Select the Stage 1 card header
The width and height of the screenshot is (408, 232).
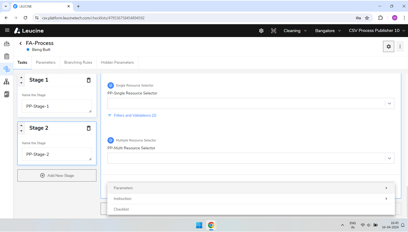tap(57, 80)
